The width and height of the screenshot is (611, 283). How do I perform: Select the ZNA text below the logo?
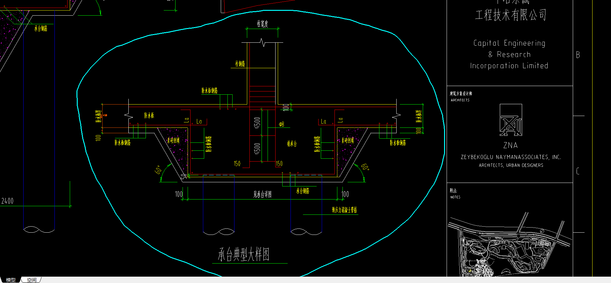(510, 145)
